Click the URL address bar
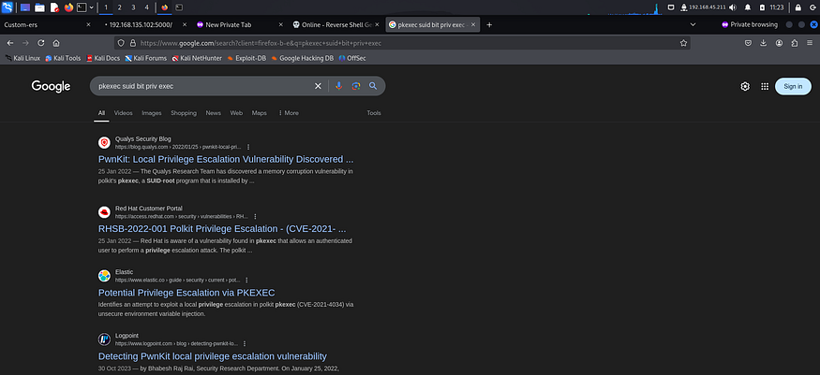This screenshot has height=375, width=820. click(403, 43)
